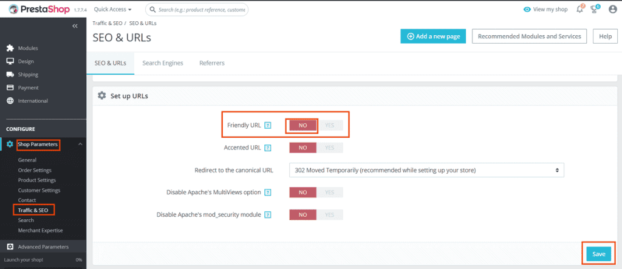Open Product Settings submenu
The height and width of the screenshot is (269, 622).
click(x=37, y=180)
